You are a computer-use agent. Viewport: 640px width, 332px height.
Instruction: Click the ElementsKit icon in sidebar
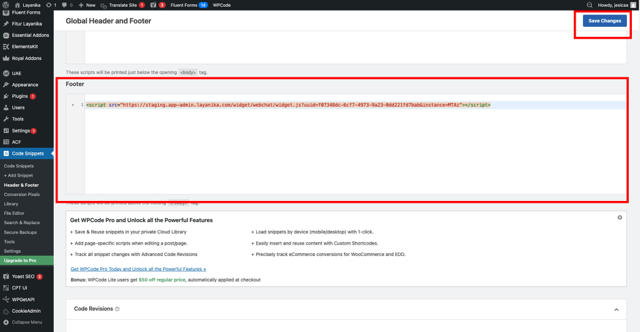(6, 47)
